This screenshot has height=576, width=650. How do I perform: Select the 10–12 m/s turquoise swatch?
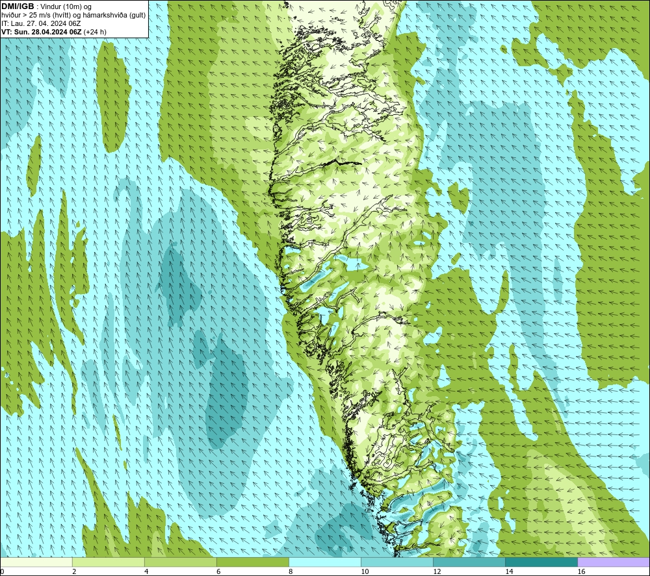(x=397, y=562)
